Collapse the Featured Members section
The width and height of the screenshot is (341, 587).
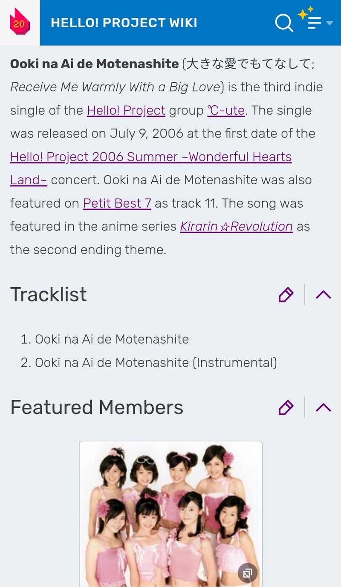tap(324, 407)
